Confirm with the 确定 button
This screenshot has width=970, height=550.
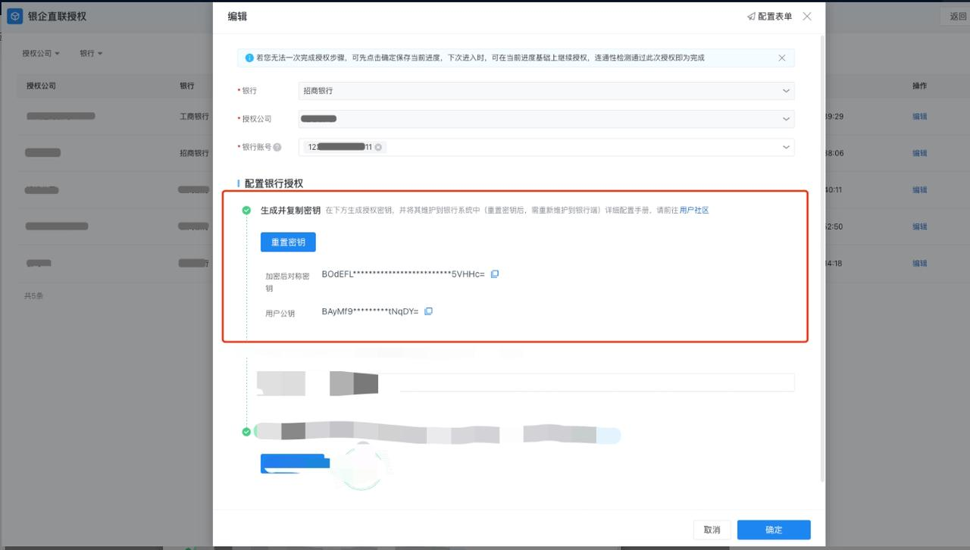(774, 530)
